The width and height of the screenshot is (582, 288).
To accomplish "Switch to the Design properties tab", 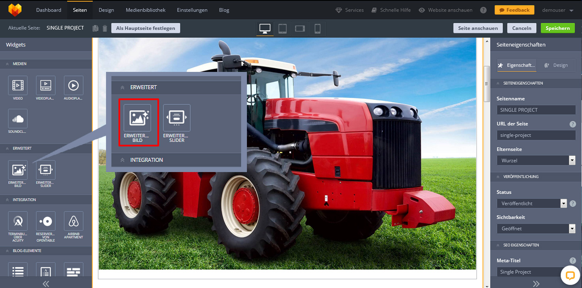I will coord(556,65).
